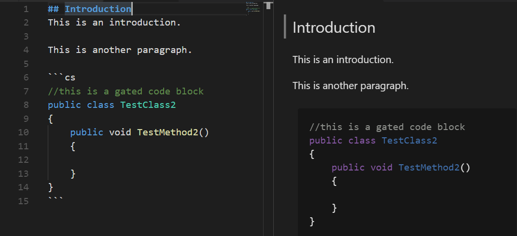Place cursor on "This is another paragraph." in editor
This screenshot has height=236, width=517.
[x=120, y=50]
